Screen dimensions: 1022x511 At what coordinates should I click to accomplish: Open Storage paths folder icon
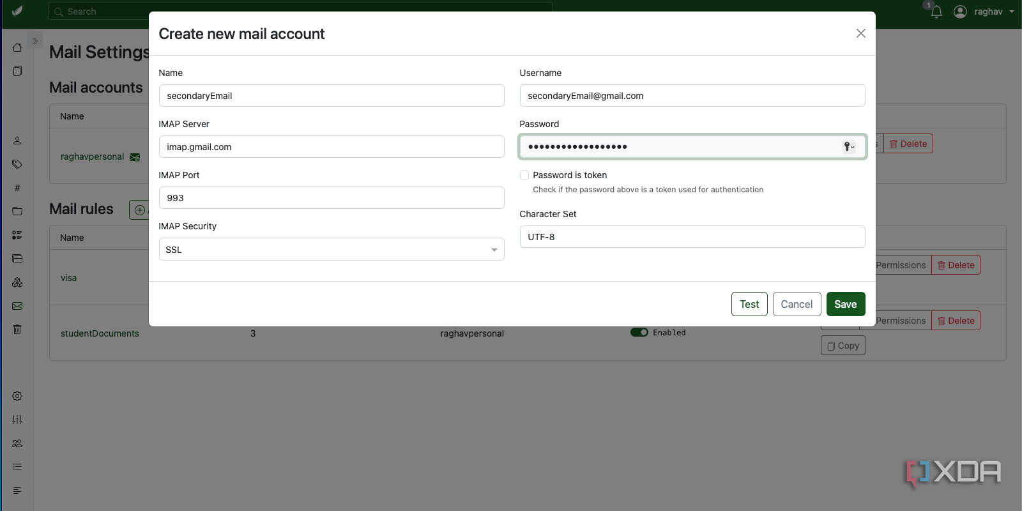pos(17,211)
